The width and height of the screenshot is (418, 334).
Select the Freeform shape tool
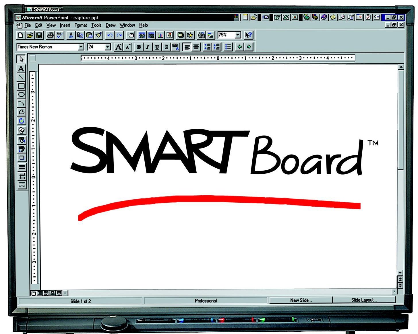tap(21, 112)
